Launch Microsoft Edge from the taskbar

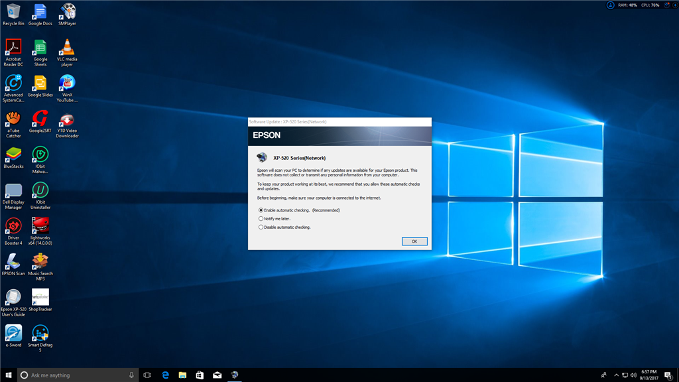165,375
